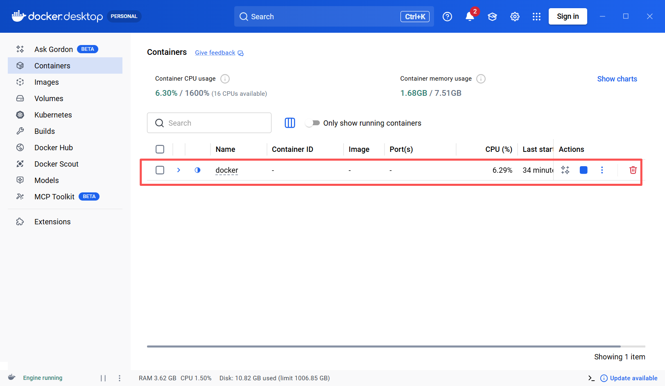Open the help question mark icon

[x=448, y=16]
